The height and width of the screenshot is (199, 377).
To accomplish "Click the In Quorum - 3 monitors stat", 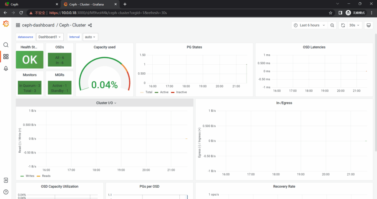I will pos(29,88).
